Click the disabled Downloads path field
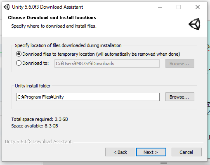 pyautogui.click(x=107, y=64)
